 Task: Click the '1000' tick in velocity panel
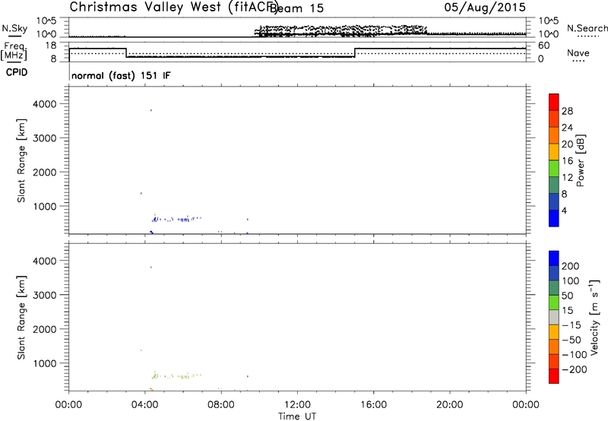tap(45, 363)
